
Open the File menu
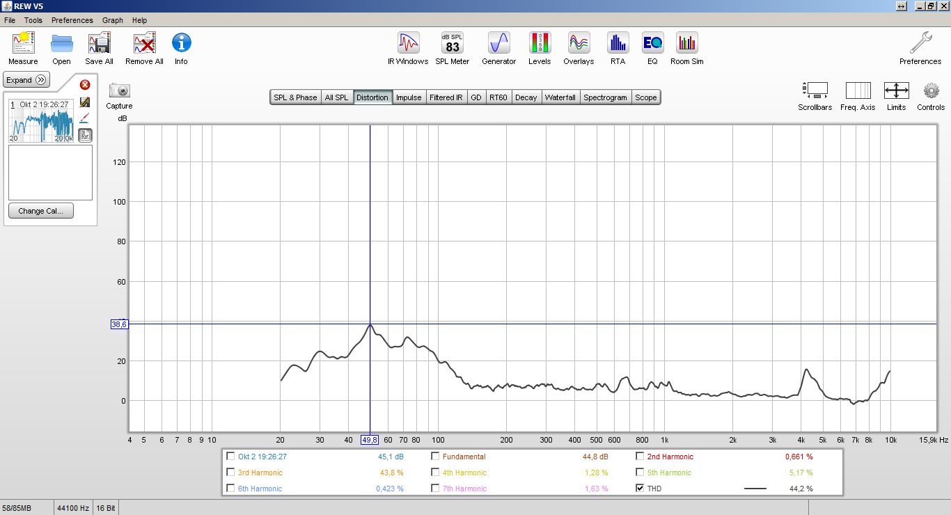click(10, 20)
